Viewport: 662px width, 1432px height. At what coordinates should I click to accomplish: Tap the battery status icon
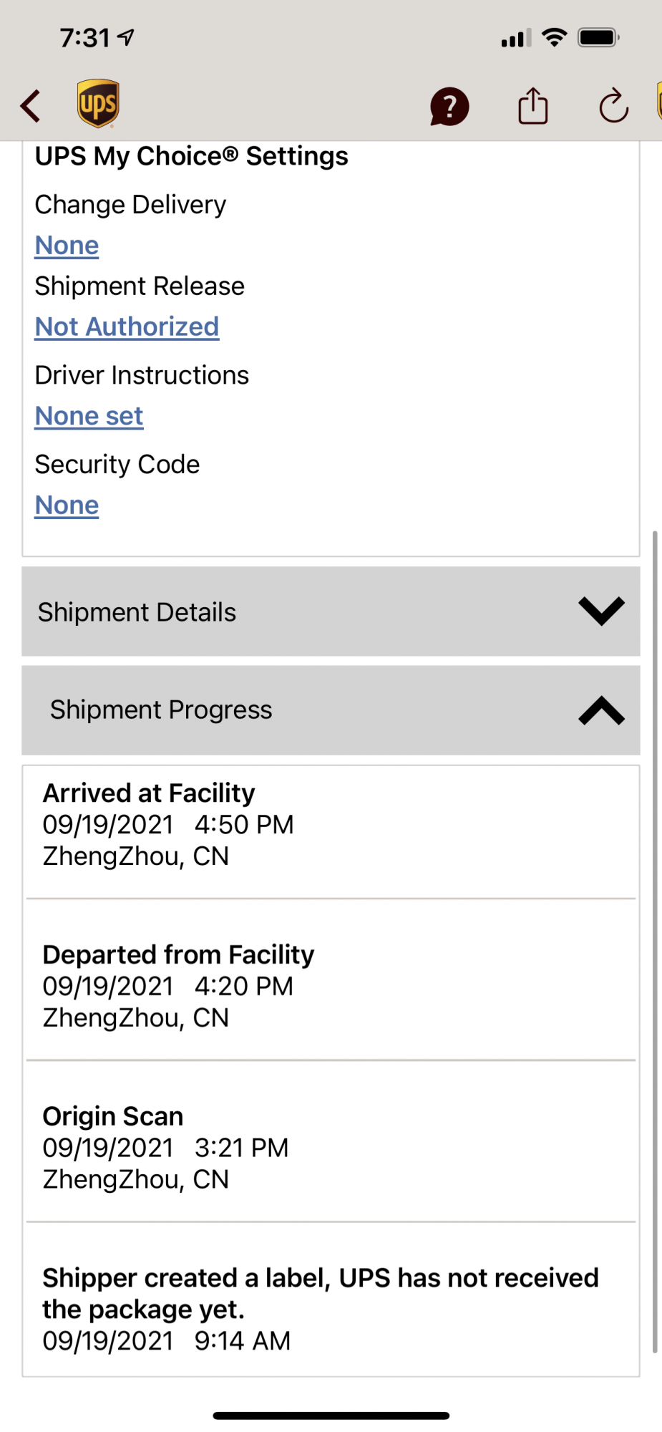599,37
